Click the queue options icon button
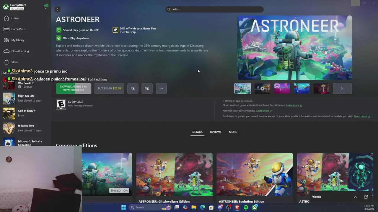Viewport: 378px width, 212px height. [147, 88]
